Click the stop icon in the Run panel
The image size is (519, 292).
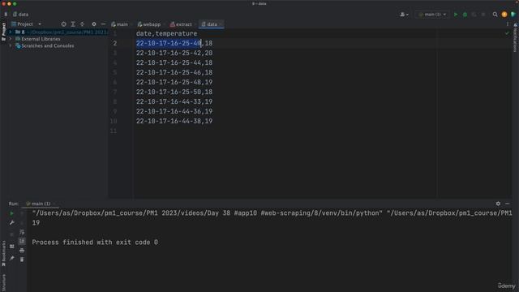point(11,234)
